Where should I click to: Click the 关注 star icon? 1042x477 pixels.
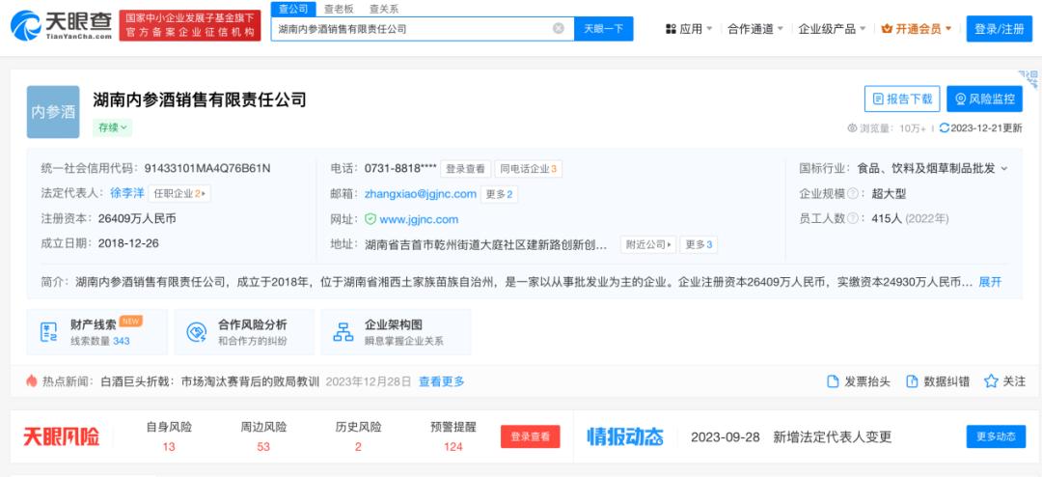[x=991, y=381]
